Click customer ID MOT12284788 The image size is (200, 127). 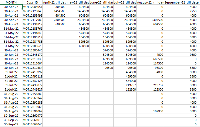pyautogui.click(x=33, y=42)
